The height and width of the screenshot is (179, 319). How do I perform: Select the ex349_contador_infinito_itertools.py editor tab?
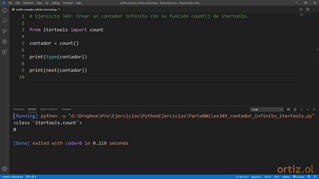36,9
